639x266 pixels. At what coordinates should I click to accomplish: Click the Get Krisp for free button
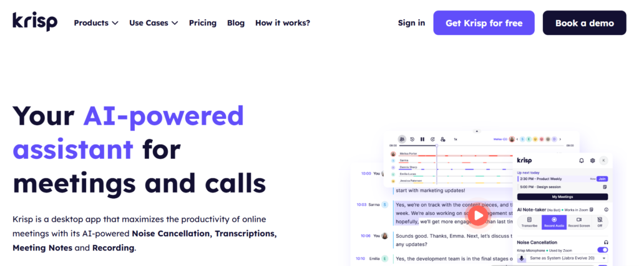tap(484, 23)
